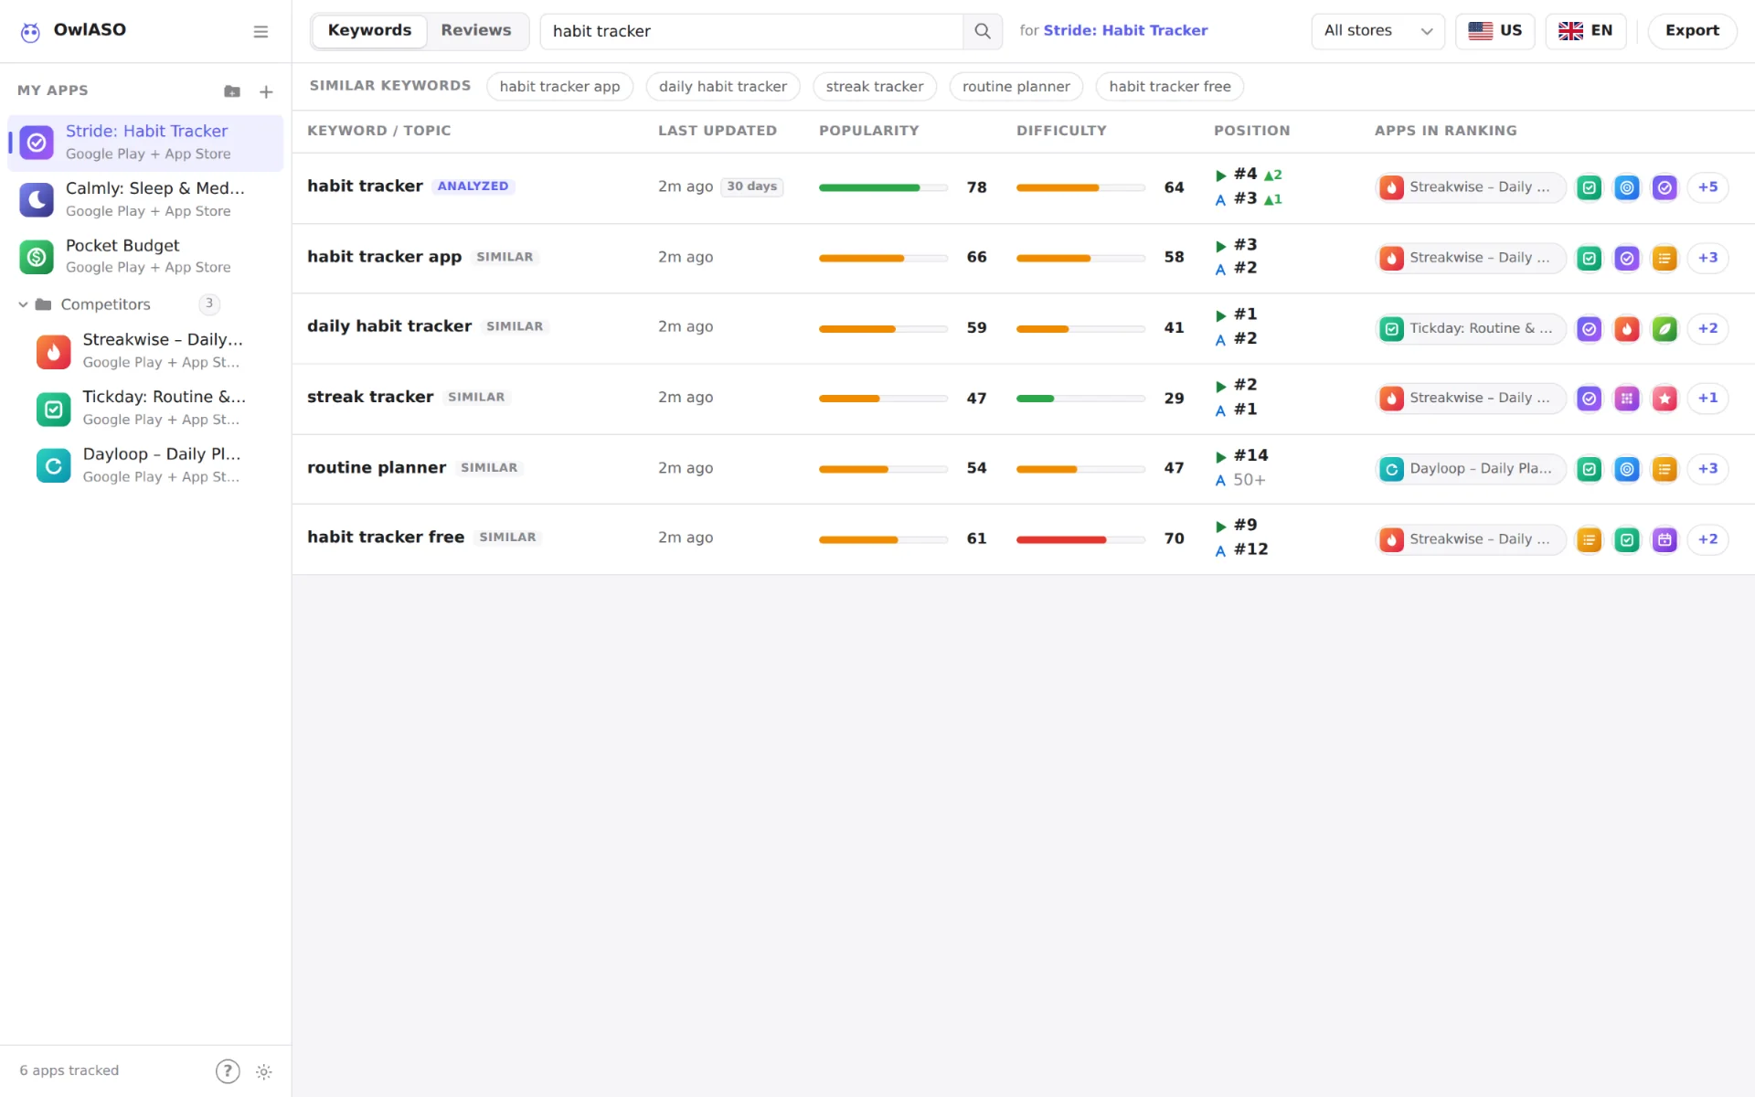The height and width of the screenshot is (1097, 1755).
Task: Click the new folder icon in My Apps
Action: click(x=232, y=91)
